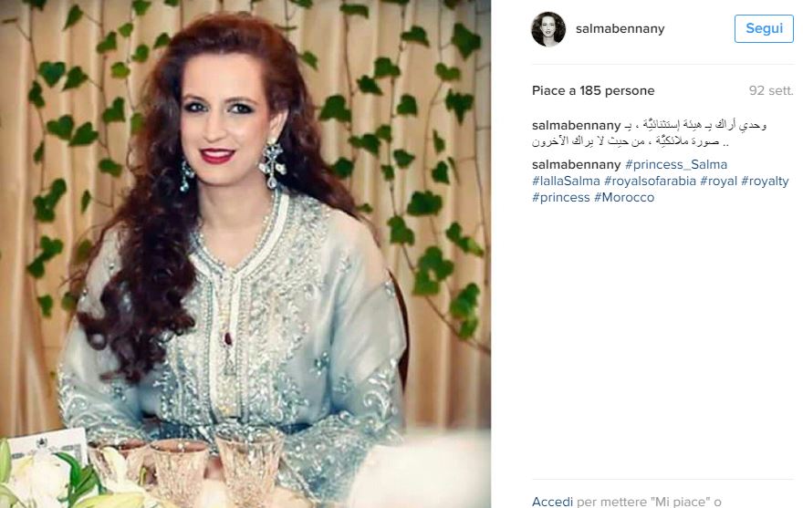Click salmabennany in the hashtag comment
803x508 pixels.
[x=576, y=164]
